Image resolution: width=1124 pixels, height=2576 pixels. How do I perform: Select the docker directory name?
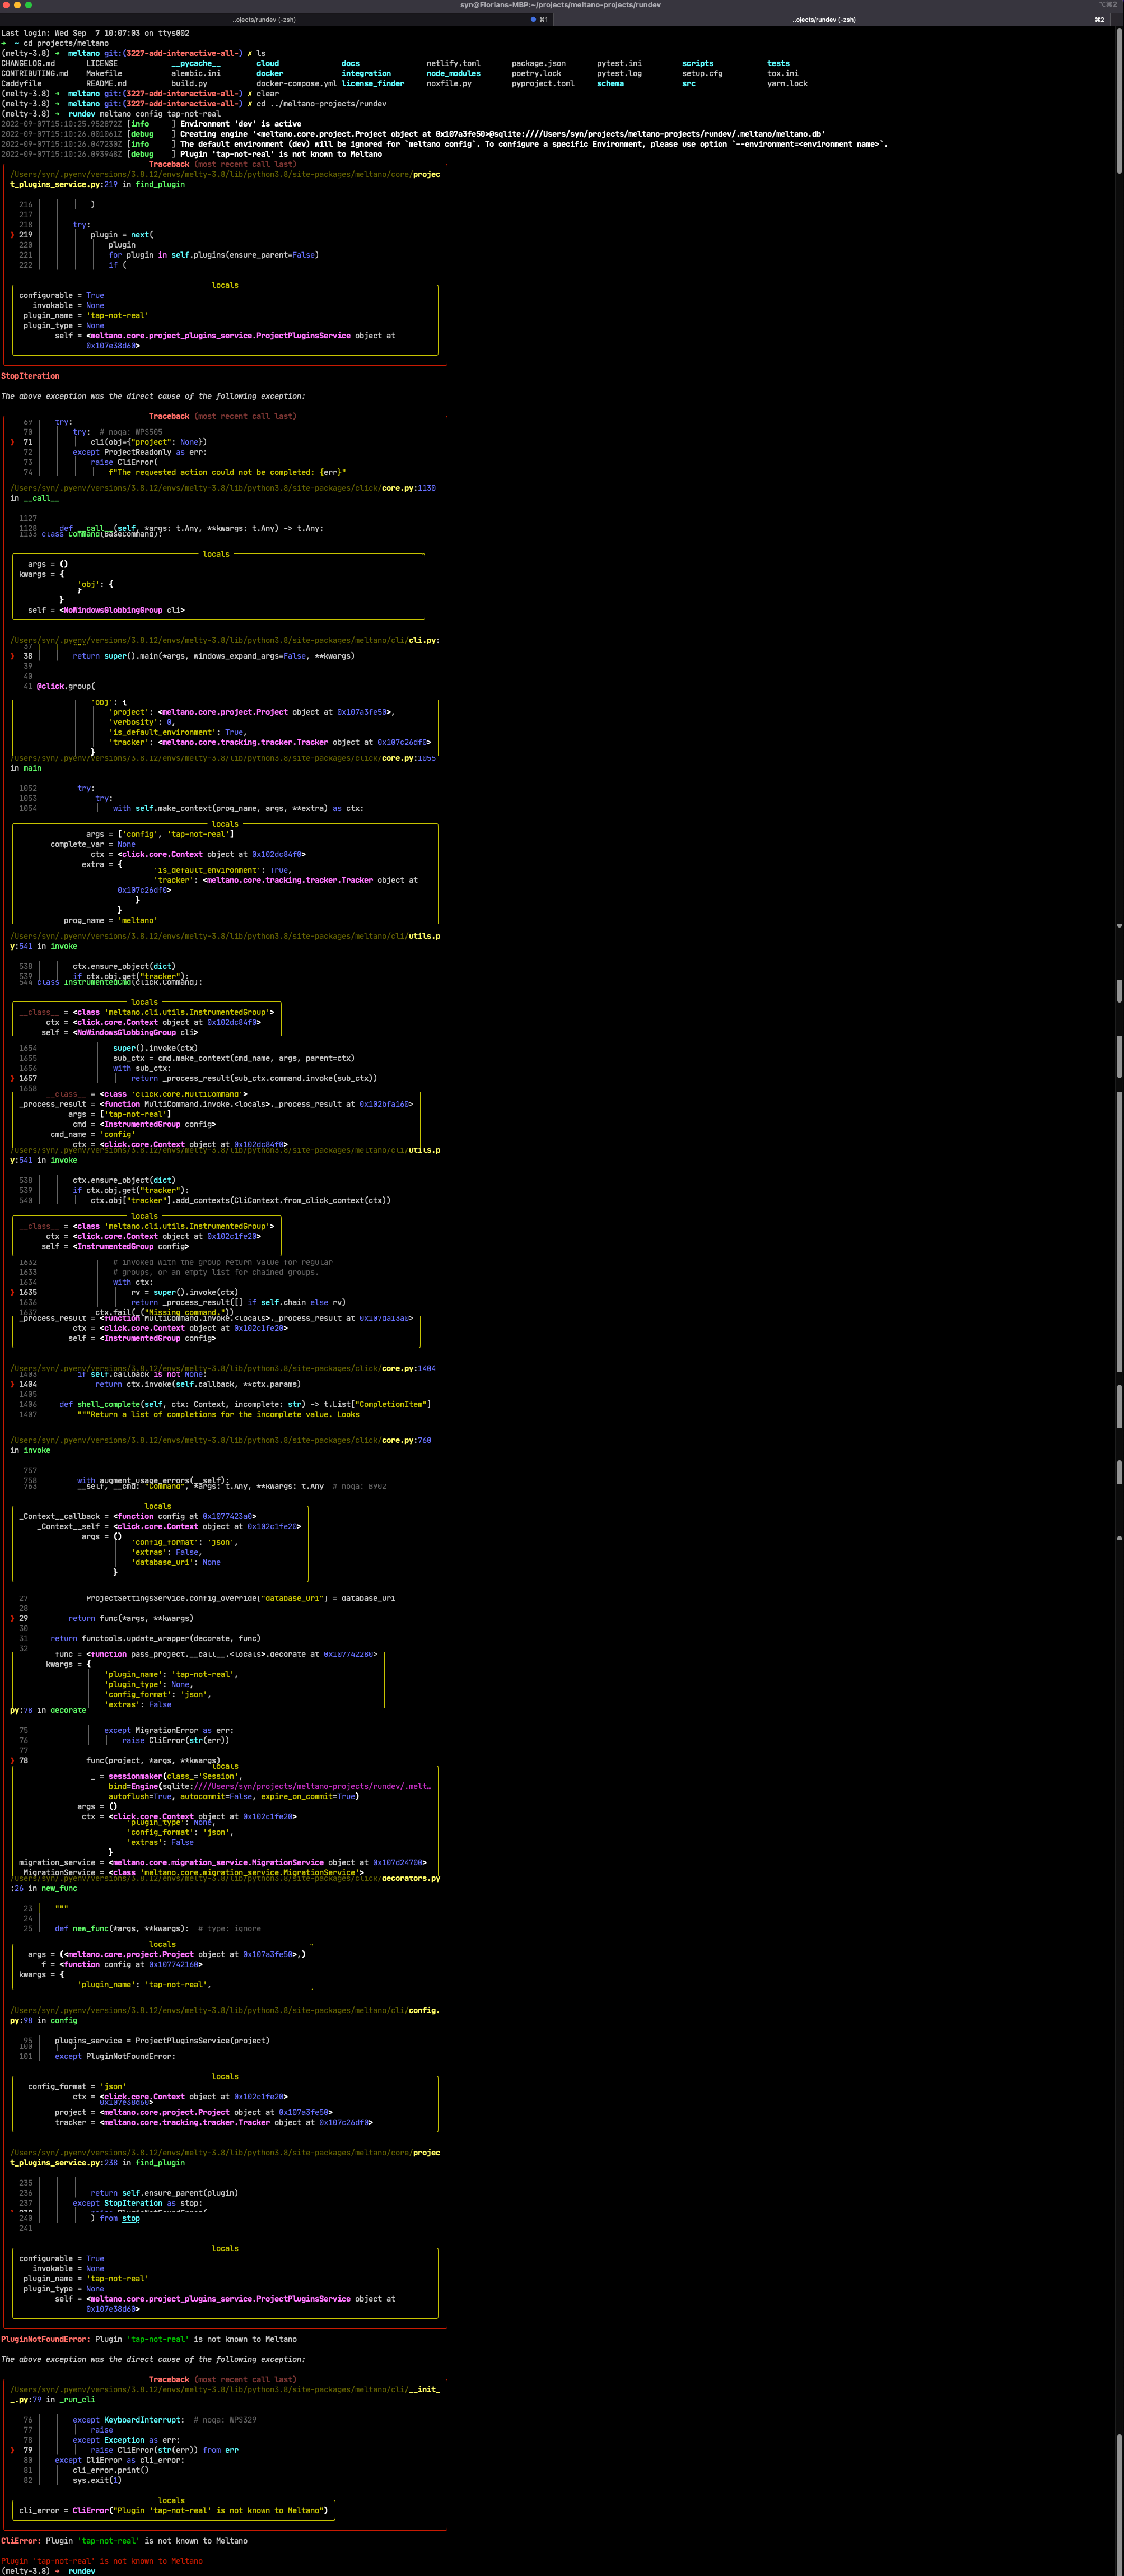269,73
